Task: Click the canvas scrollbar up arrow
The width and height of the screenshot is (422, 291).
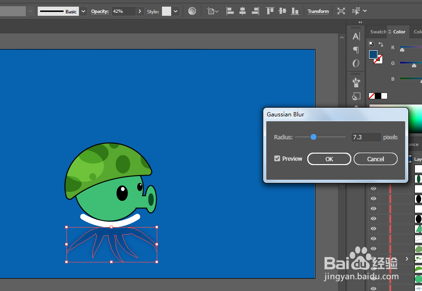Action: pyautogui.click(x=342, y=38)
